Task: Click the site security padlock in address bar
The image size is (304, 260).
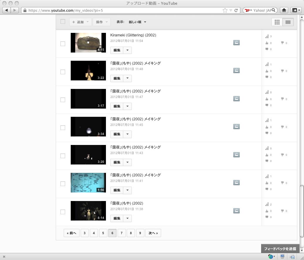Action: [25, 10]
